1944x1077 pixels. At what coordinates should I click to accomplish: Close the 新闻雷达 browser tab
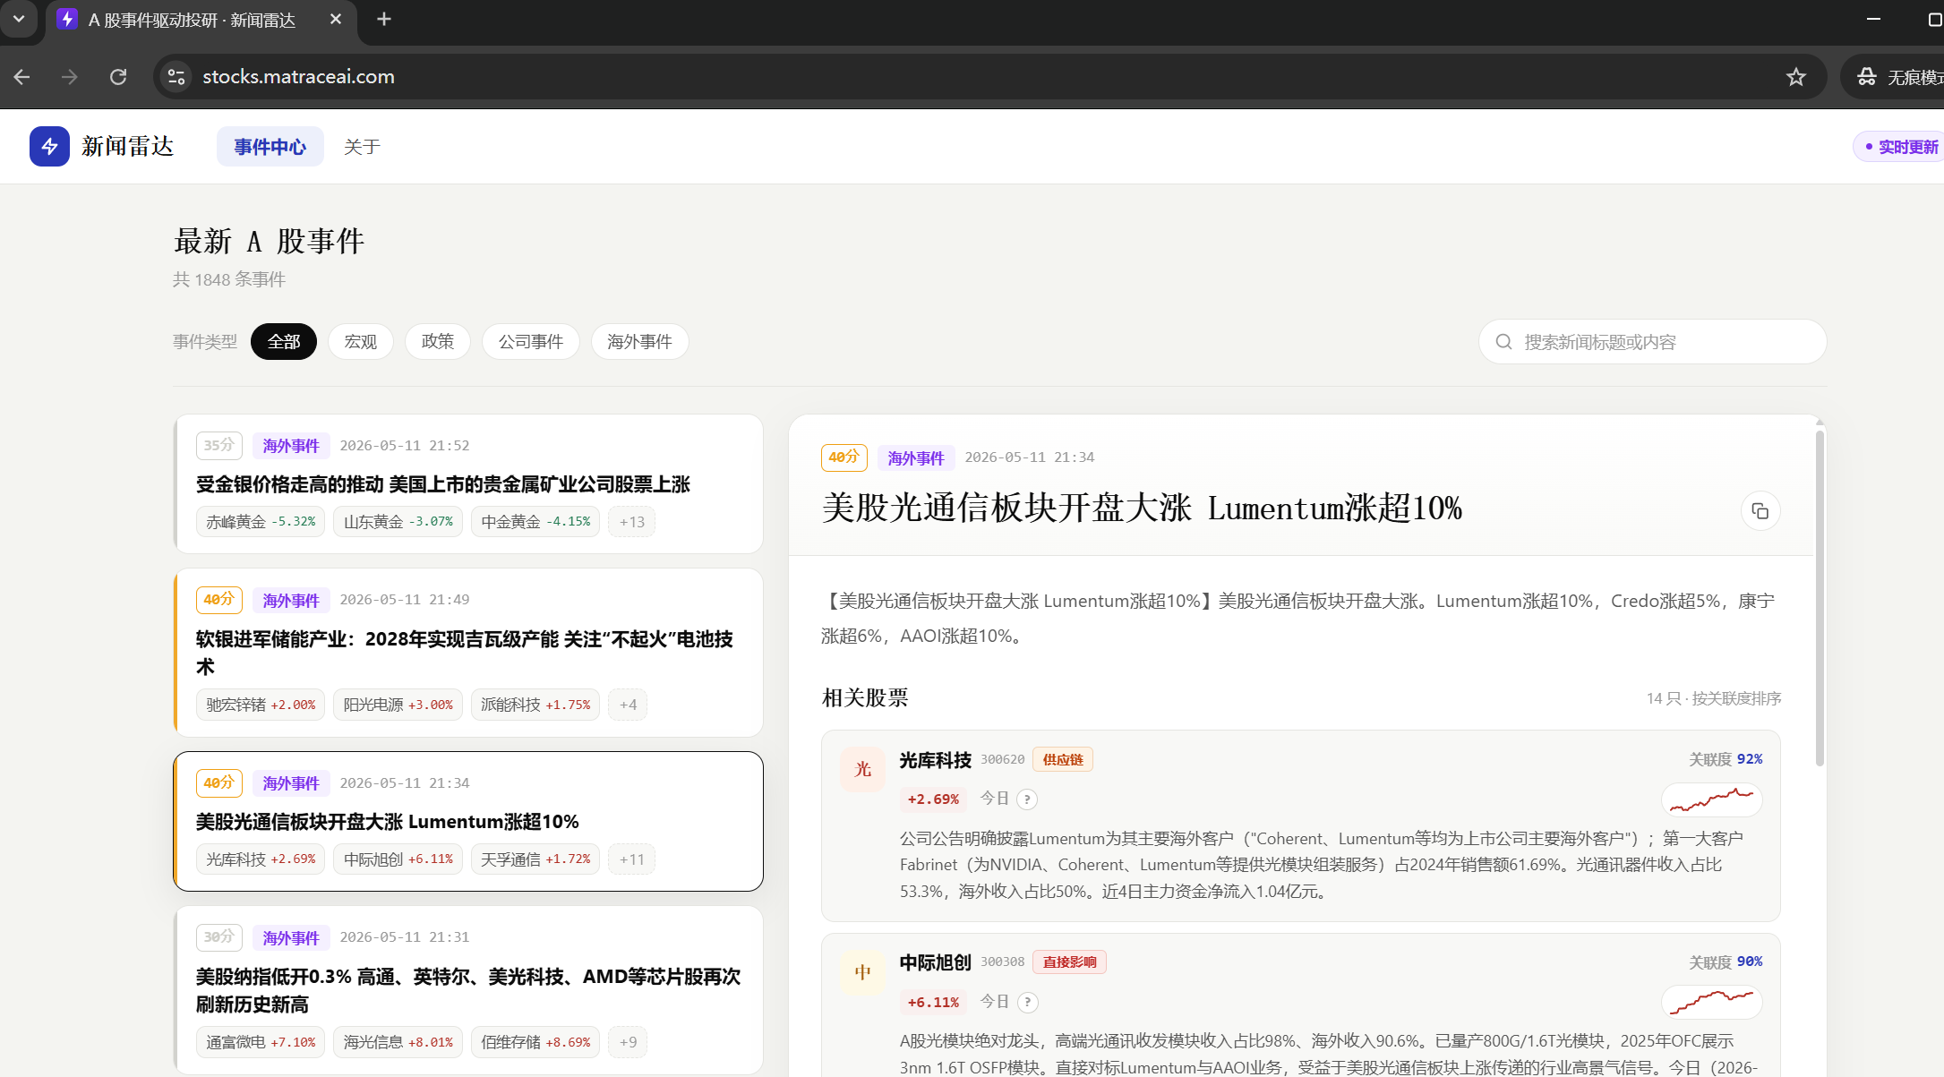(336, 19)
